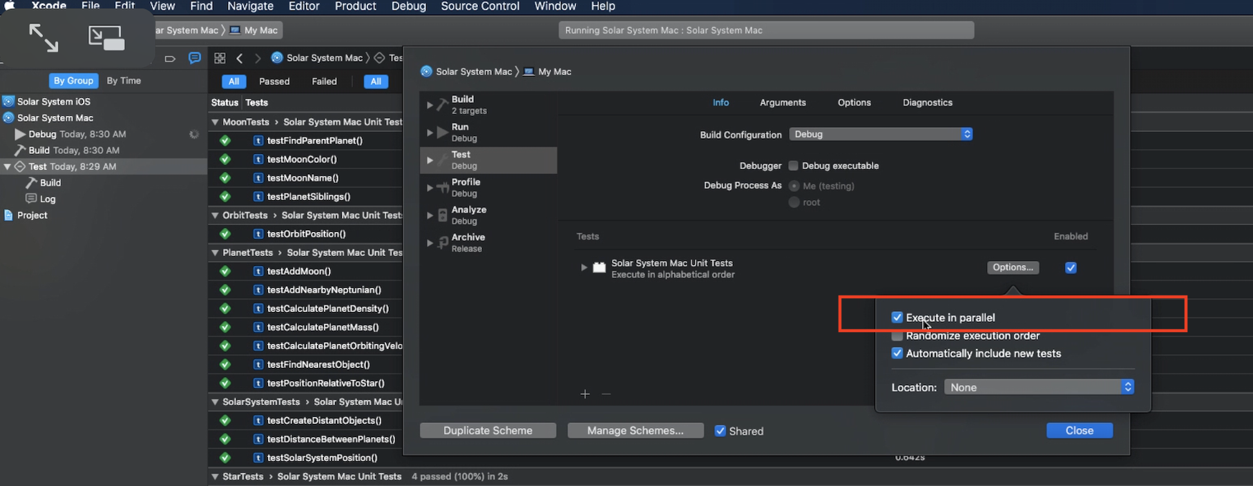Open the Source Control menu
1253x486 pixels.
click(x=480, y=6)
